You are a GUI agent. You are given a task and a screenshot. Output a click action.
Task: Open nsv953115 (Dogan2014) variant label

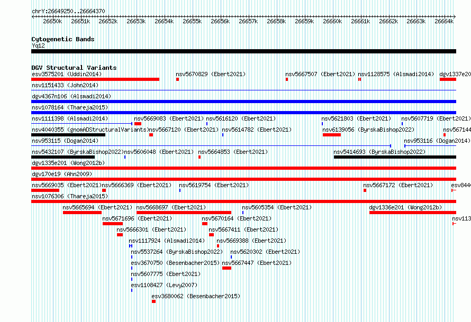(65, 141)
